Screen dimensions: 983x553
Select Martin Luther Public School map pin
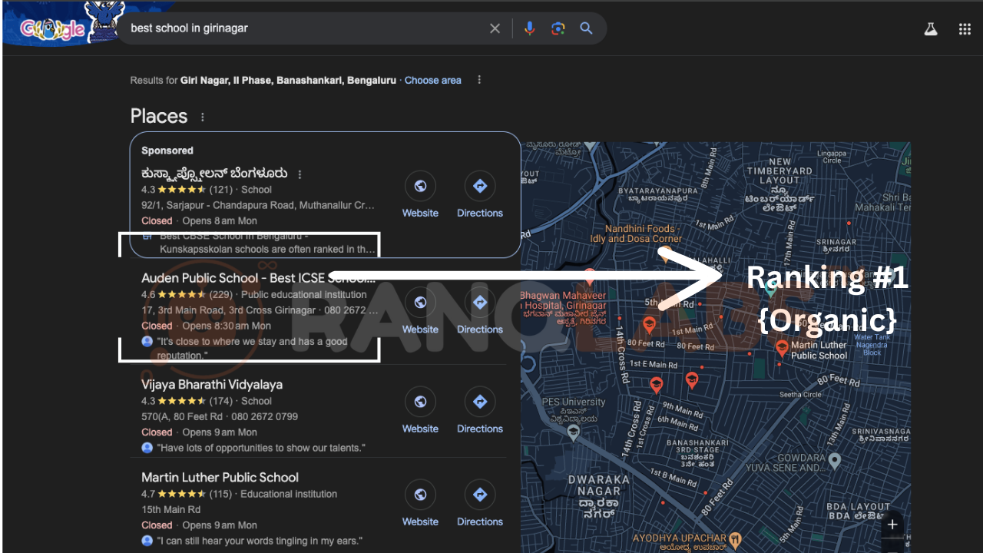(783, 346)
